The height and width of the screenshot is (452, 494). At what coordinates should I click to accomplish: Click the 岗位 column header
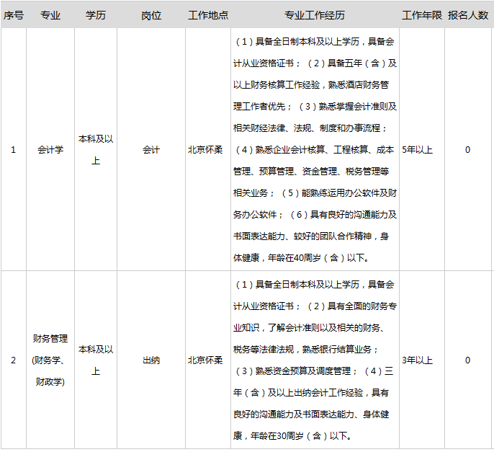pos(151,15)
